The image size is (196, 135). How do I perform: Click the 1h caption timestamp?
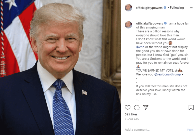(138, 100)
